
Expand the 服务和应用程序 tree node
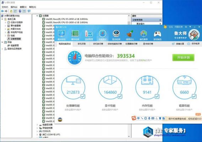tap(2, 49)
